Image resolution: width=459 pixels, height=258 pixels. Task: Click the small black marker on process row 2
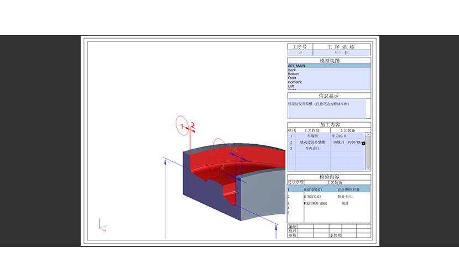point(363,143)
